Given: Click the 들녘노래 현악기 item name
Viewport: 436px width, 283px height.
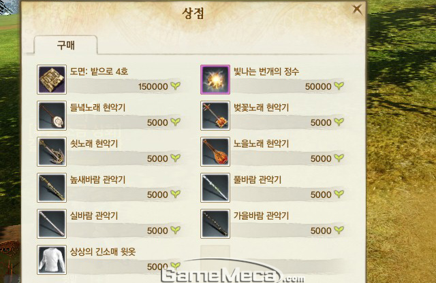Looking at the screenshot, I should 97,107.
